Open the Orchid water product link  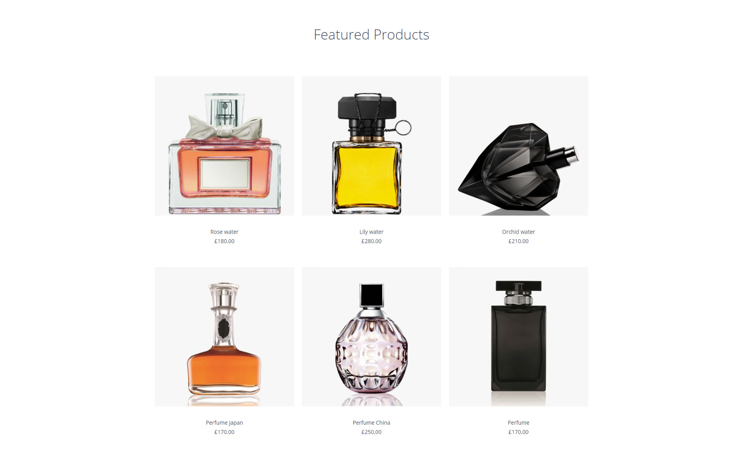tap(519, 232)
